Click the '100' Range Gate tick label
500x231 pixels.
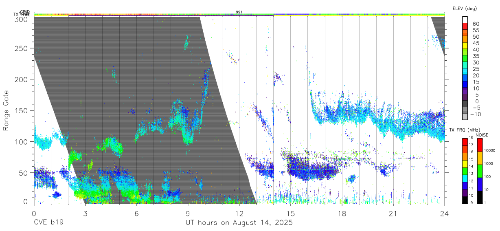[22, 141]
